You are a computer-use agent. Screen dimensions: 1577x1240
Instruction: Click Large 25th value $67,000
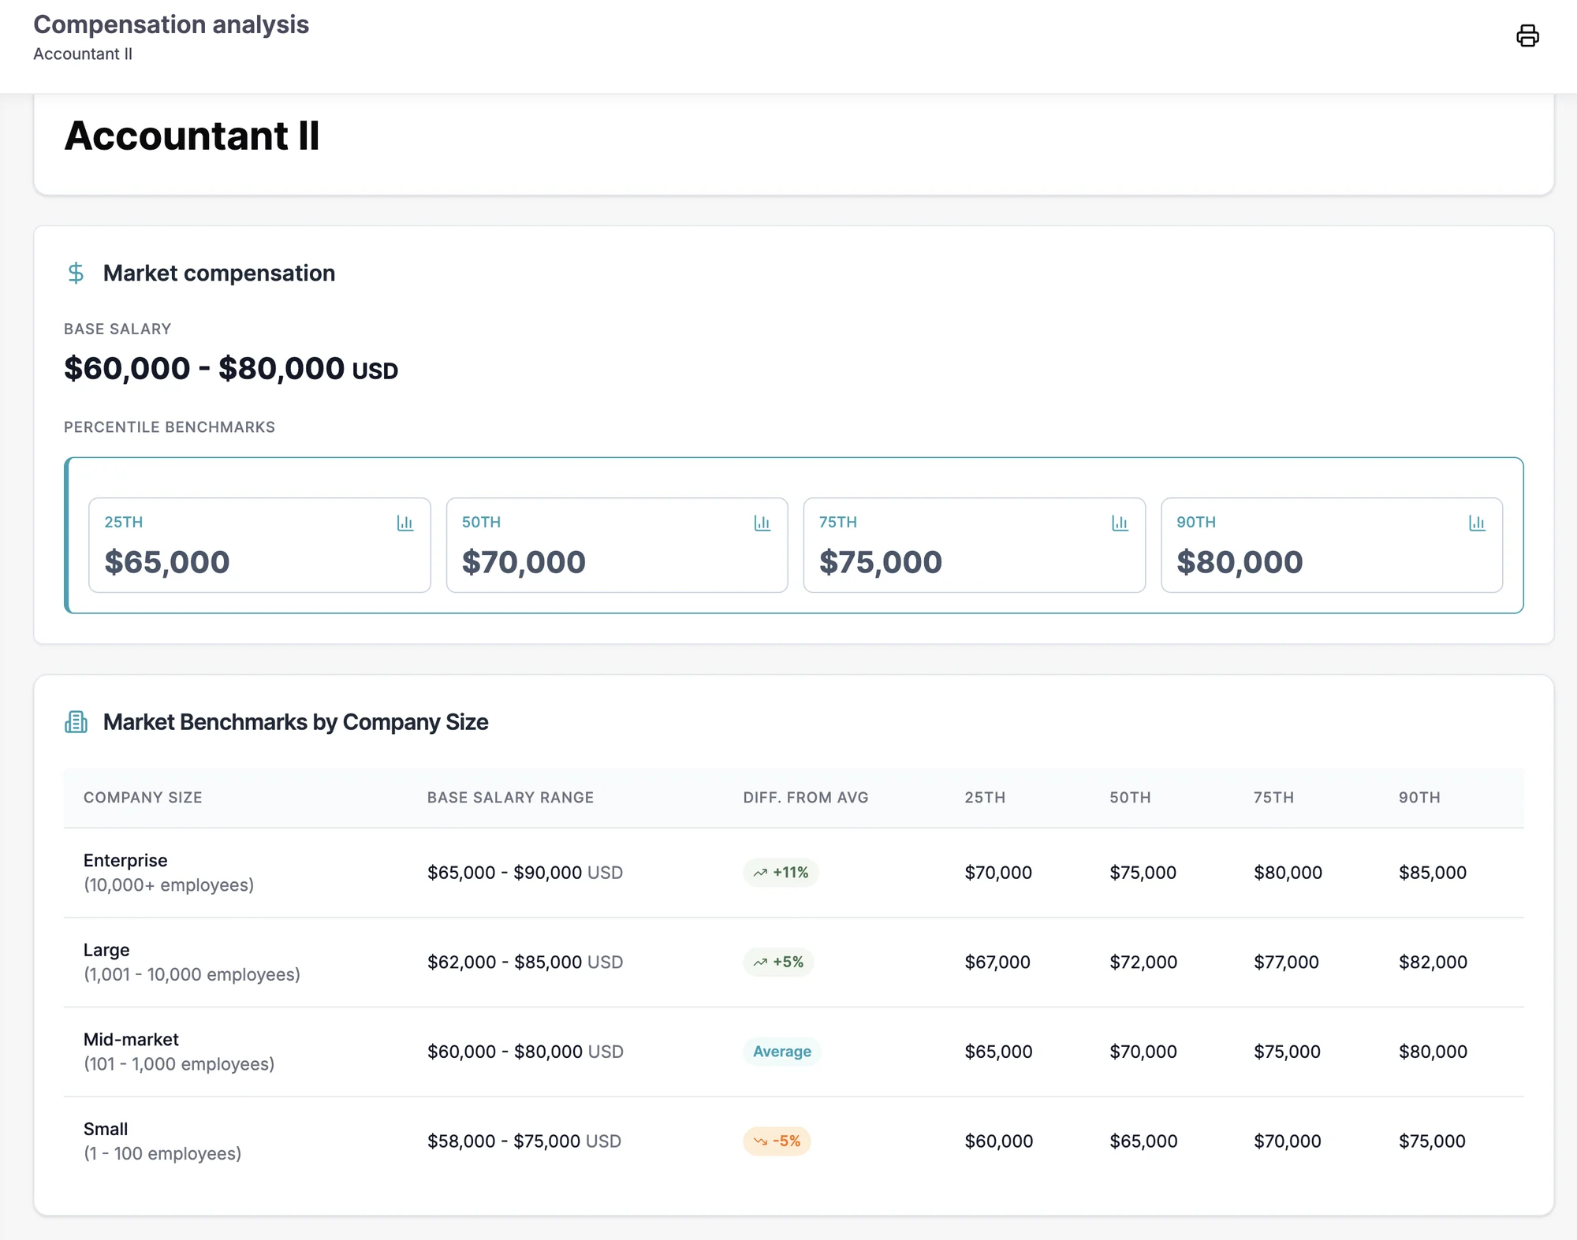[x=997, y=962]
